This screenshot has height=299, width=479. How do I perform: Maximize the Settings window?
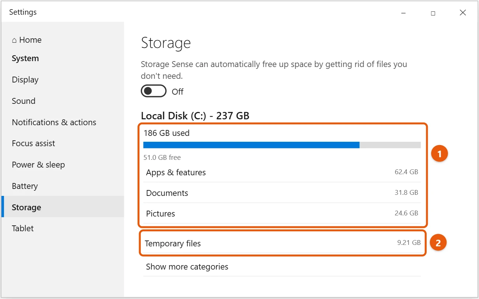tap(433, 13)
